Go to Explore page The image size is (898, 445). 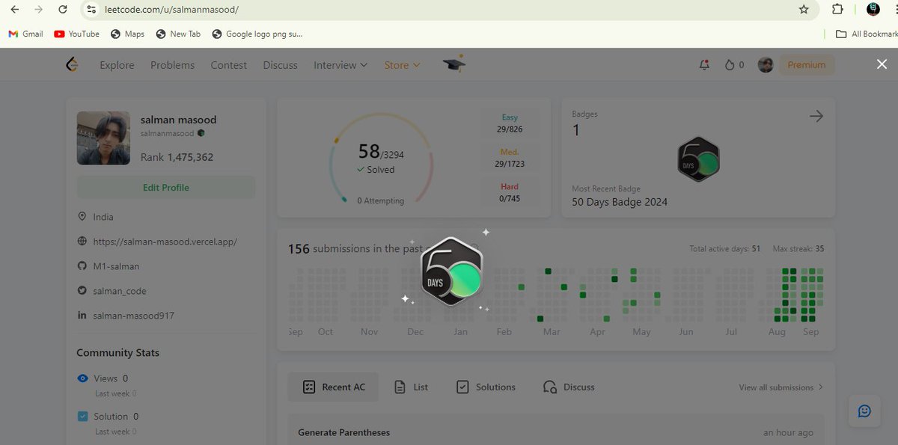117,65
